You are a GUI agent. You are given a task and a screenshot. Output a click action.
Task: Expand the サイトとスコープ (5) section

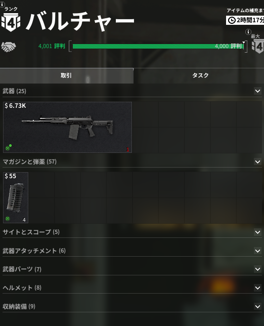257,232
